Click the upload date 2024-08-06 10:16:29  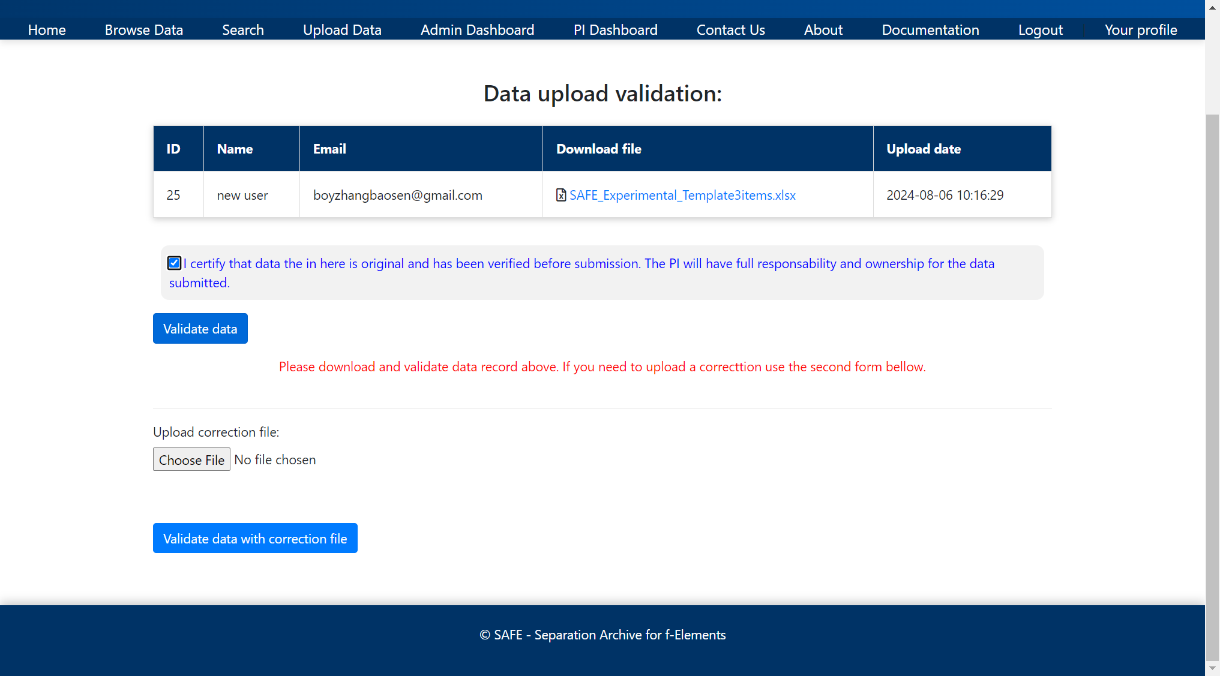(x=945, y=195)
